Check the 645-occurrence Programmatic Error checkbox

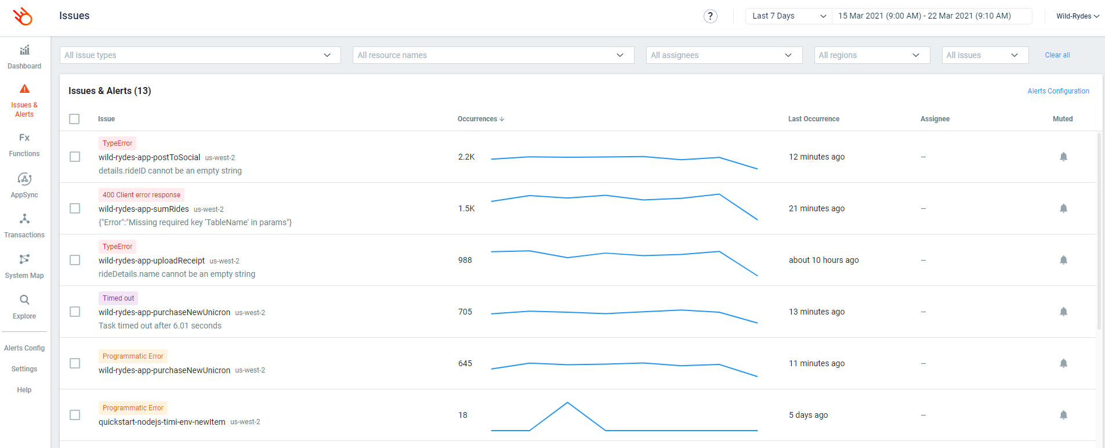tap(75, 363)
